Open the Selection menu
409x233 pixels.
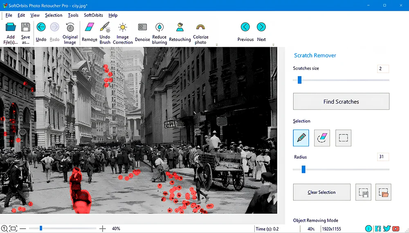54,15
